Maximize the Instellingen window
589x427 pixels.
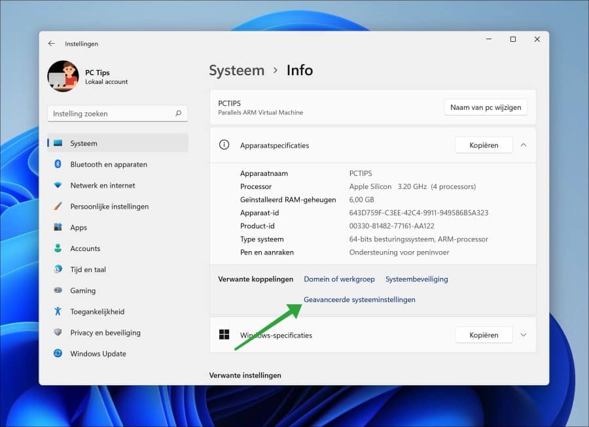tap(512, 39)
